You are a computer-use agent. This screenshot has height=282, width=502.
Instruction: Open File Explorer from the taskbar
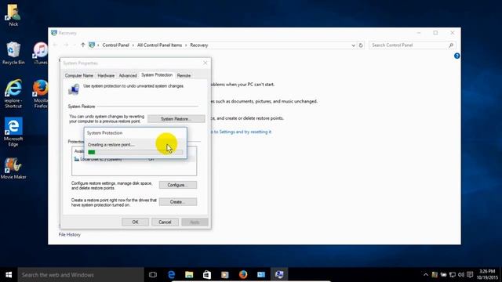(189, 275)
